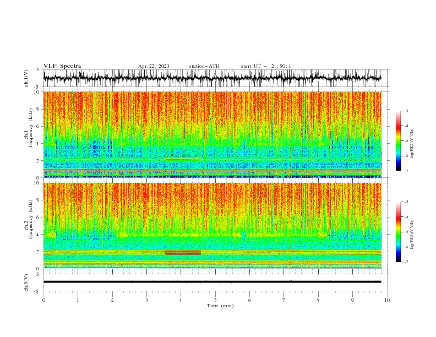Click the time axis tick label "5"
Image resolution: width=436 pixels, height=337 pixels.
click(215, 300)
